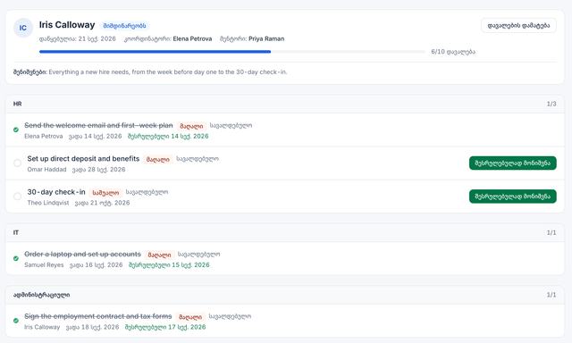Click assignee Samuel Reyes

click(44, 265)
